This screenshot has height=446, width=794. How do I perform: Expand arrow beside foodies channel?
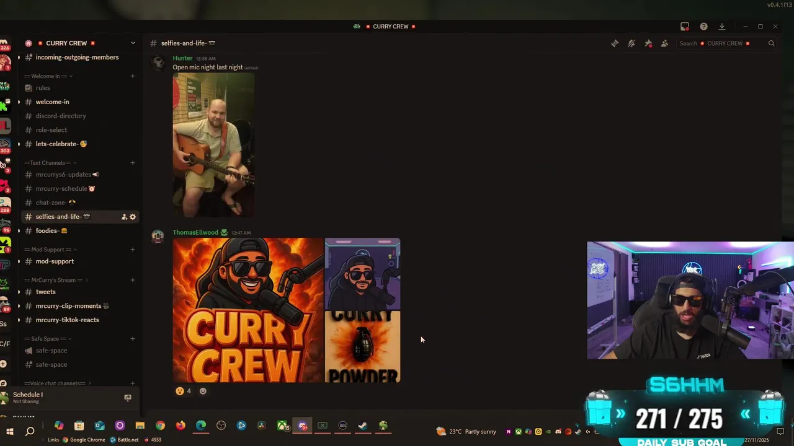[19, 231]
